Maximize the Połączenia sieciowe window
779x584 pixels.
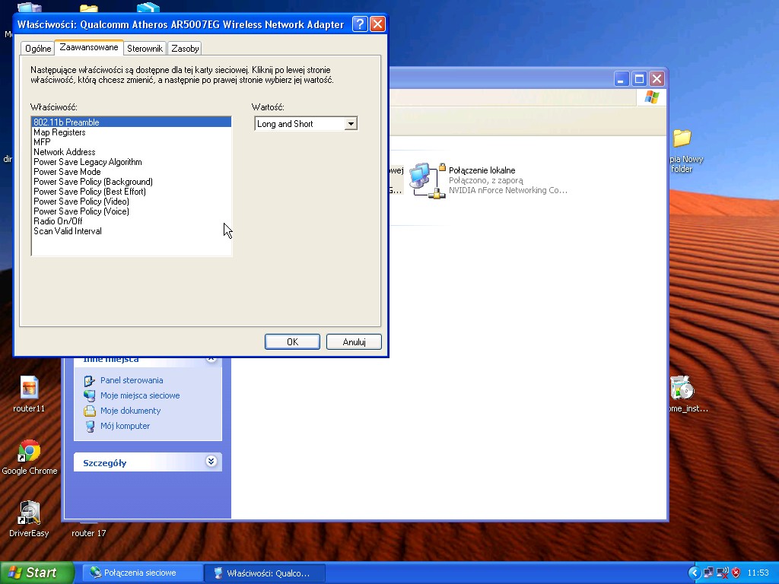coord(639,78)
